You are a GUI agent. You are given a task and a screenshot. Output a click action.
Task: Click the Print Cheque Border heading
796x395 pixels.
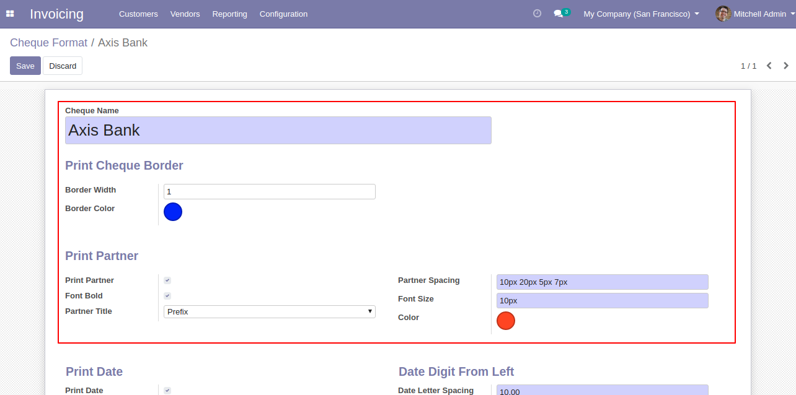[x=124, y=165]
